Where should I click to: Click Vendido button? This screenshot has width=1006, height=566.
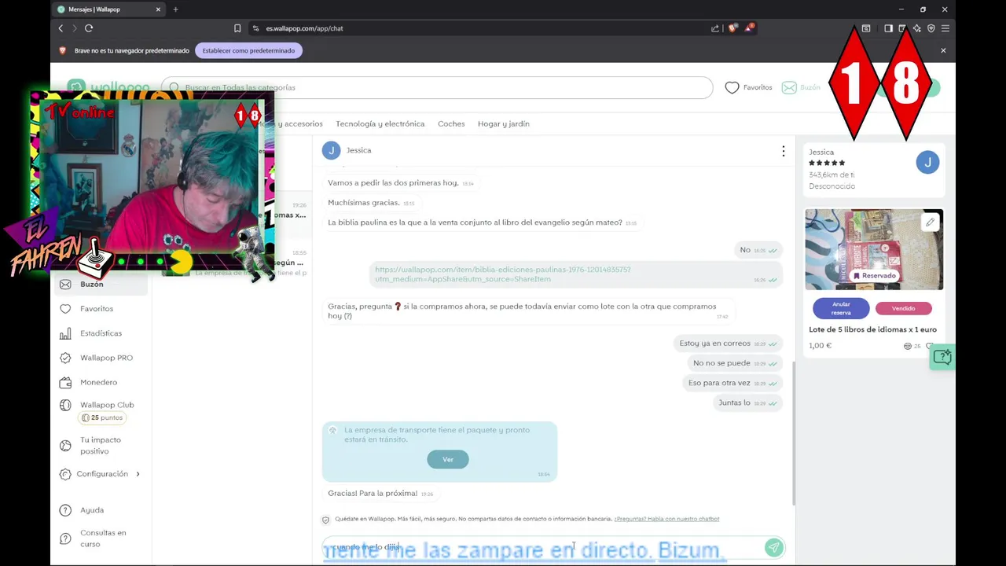click(903, 308)
